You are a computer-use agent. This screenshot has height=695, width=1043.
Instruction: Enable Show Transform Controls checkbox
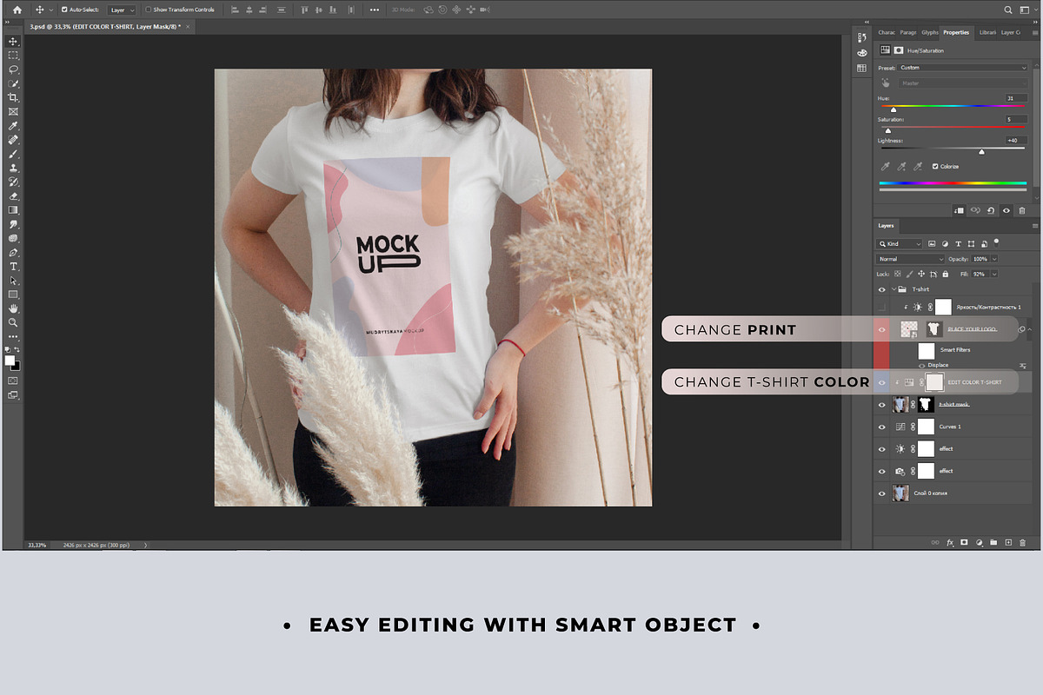[148, 10]
